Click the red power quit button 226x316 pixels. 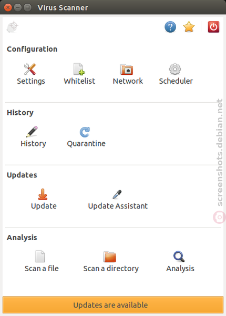pos(213,27)
